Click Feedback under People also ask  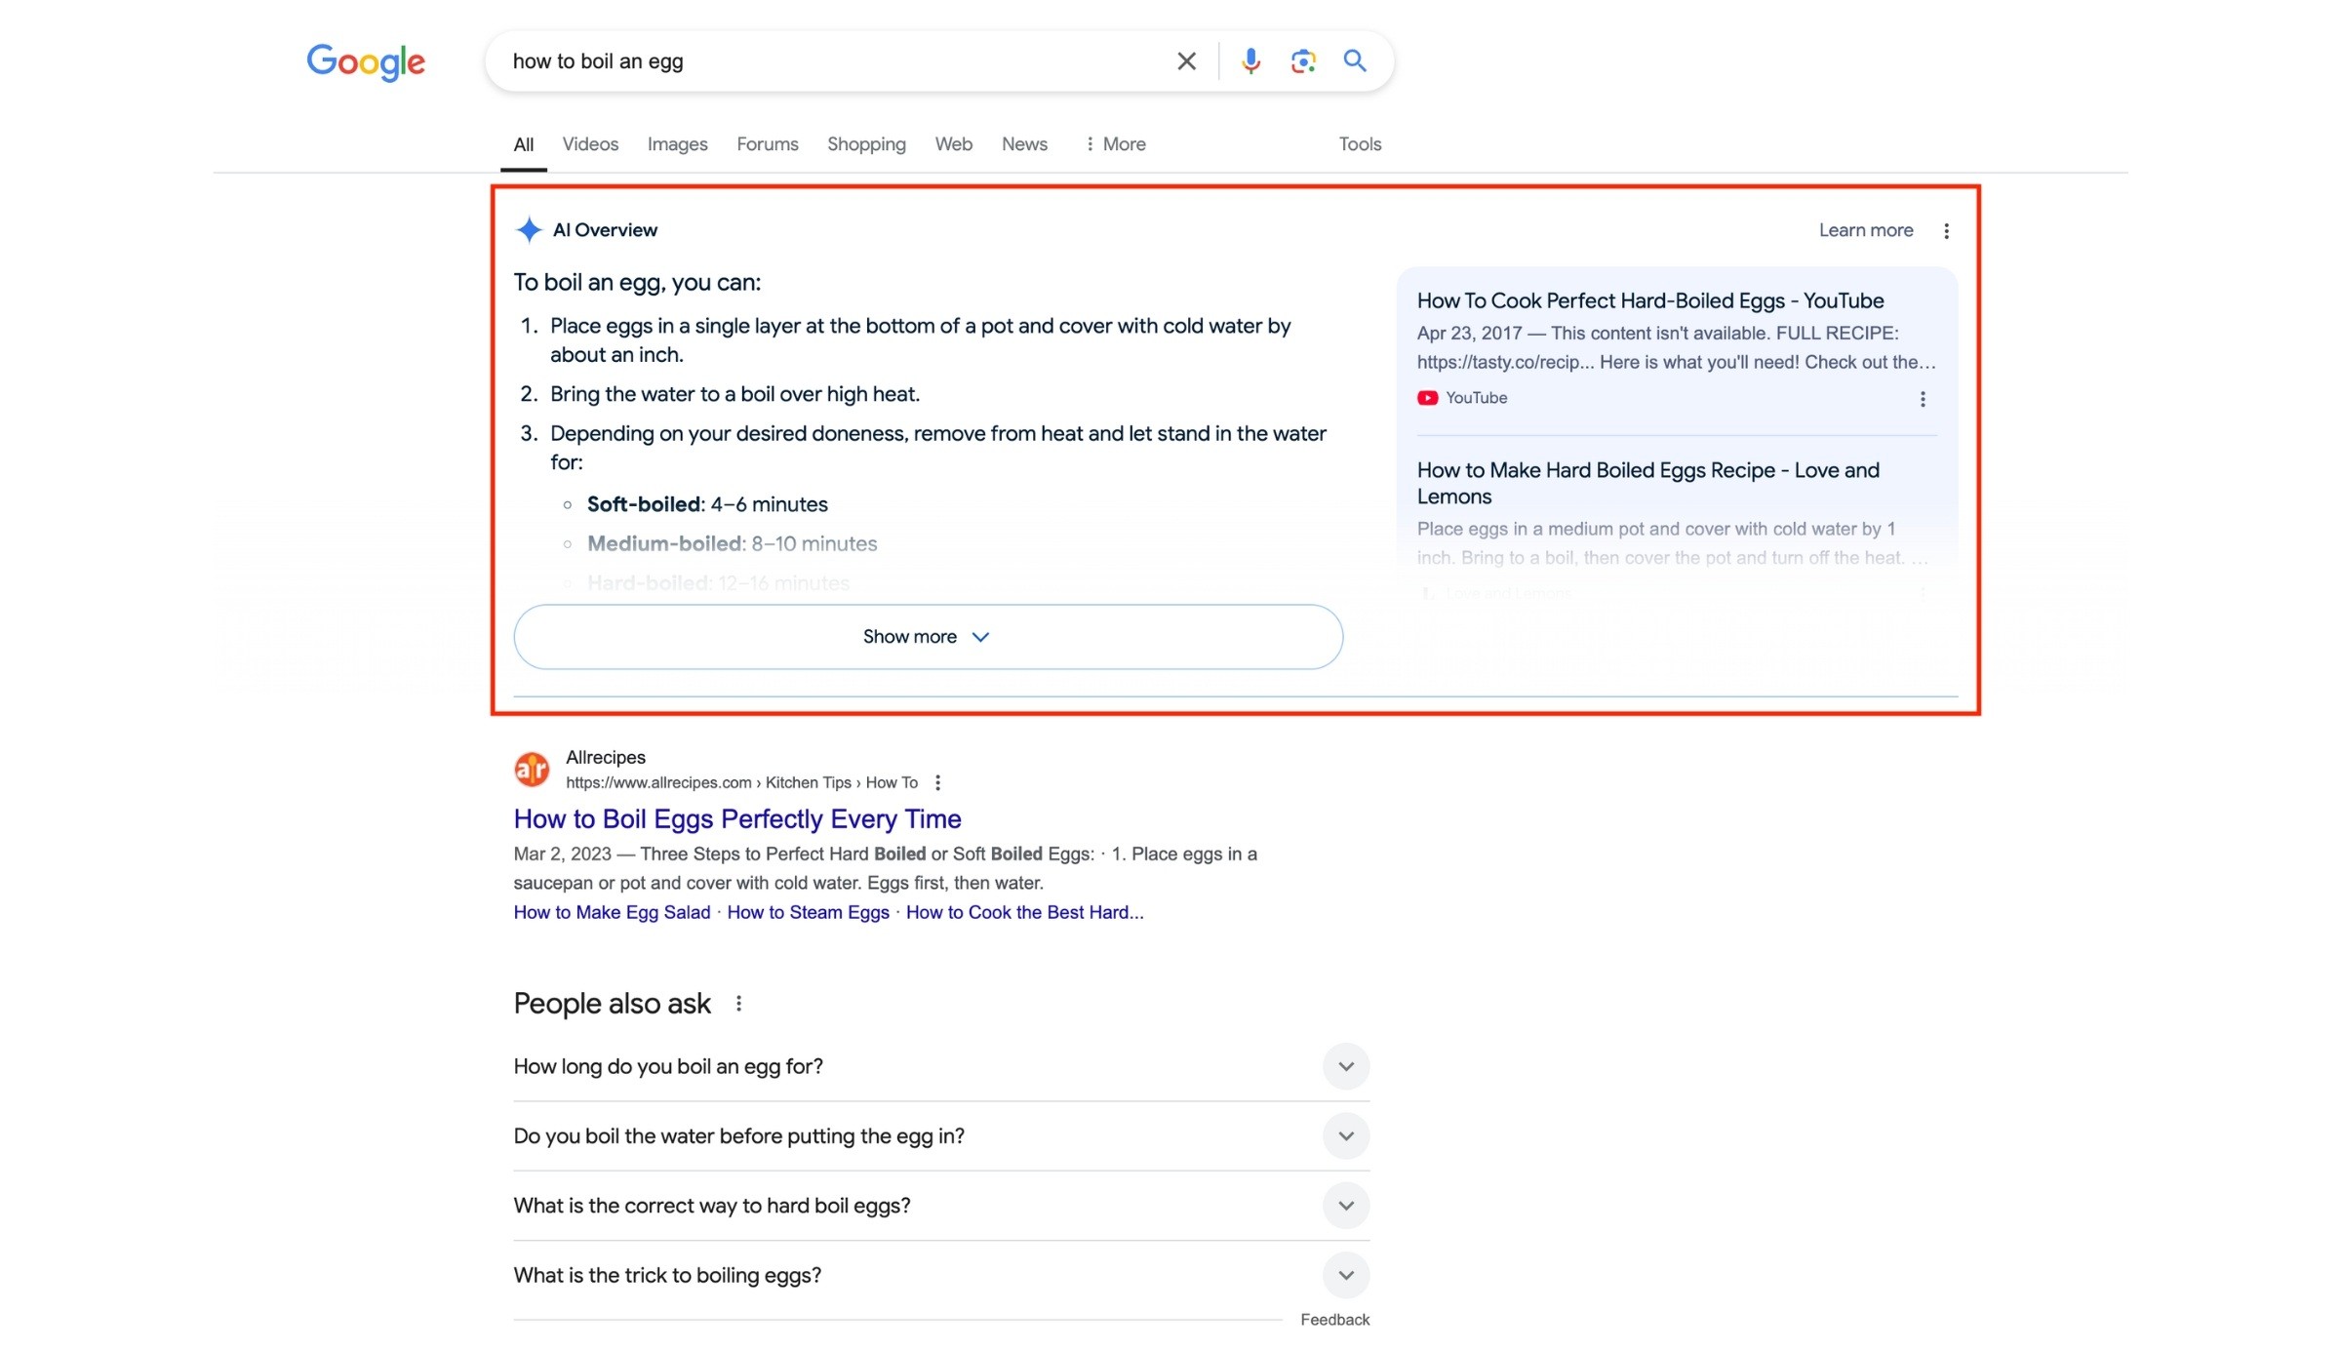tap(1334, 1320)
